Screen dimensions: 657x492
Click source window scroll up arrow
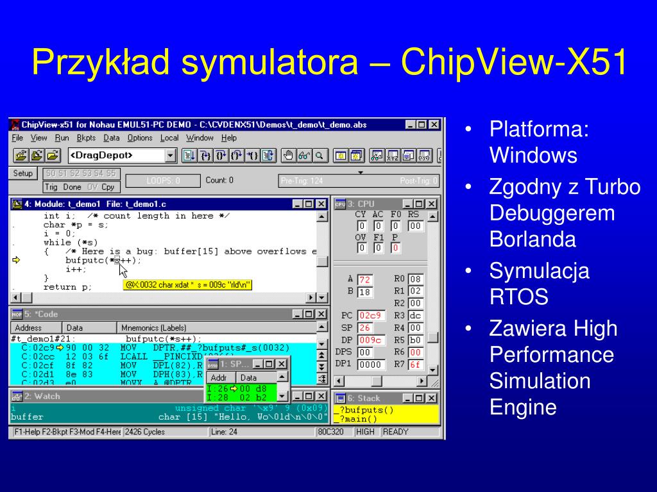[x=322, y=217]
